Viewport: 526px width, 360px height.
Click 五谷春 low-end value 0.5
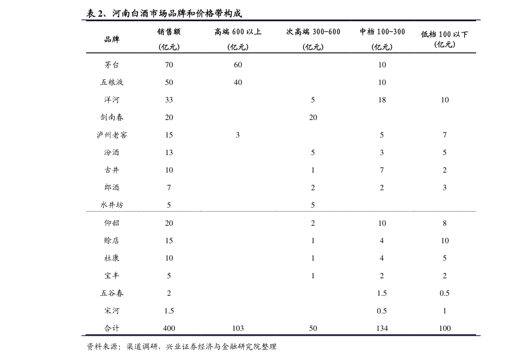coord(444,293)
